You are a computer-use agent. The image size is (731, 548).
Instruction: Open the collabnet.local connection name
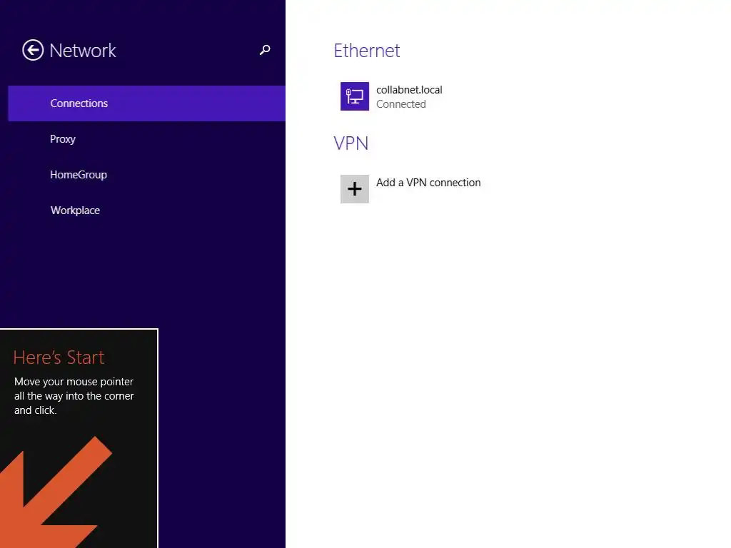(409, 90)
